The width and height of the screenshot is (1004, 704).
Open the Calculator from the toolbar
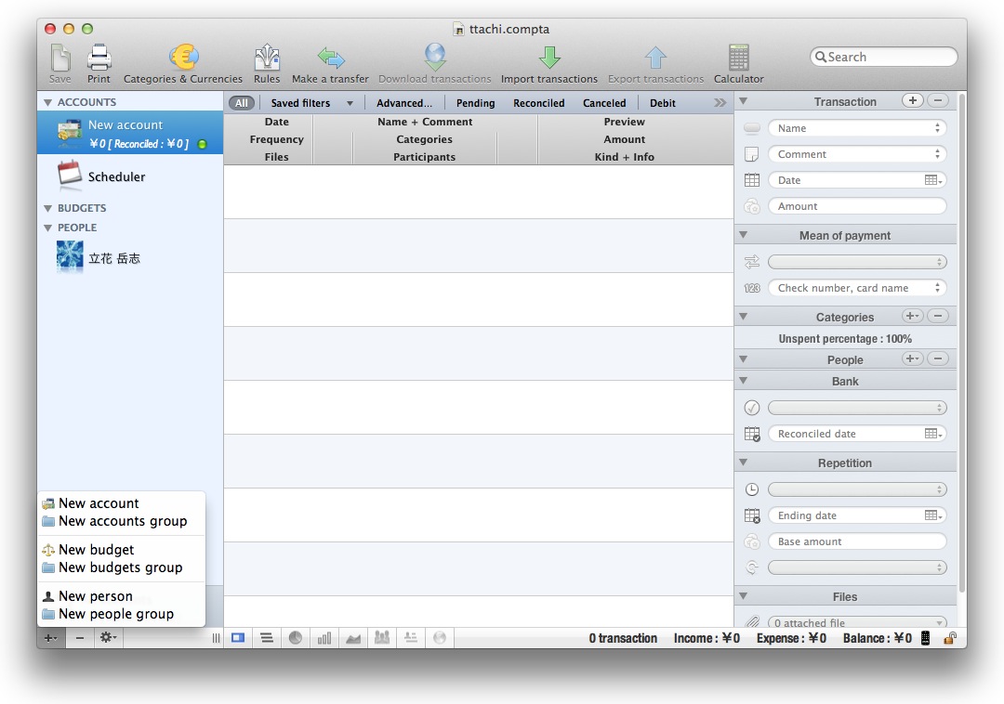pyautogui.click(x=739, y=59)
